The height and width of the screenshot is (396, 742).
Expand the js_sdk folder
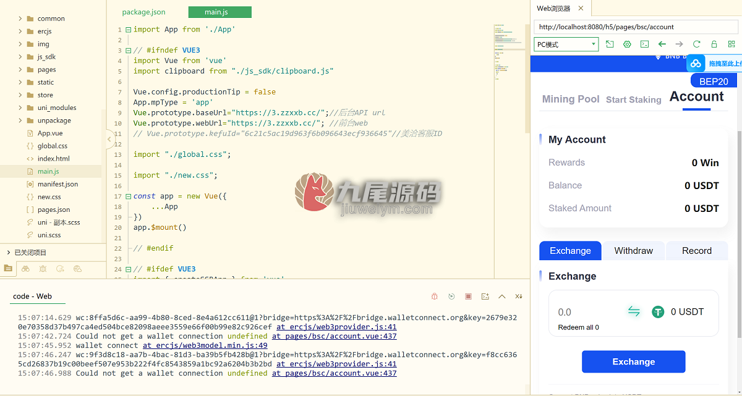pos(20,57)
